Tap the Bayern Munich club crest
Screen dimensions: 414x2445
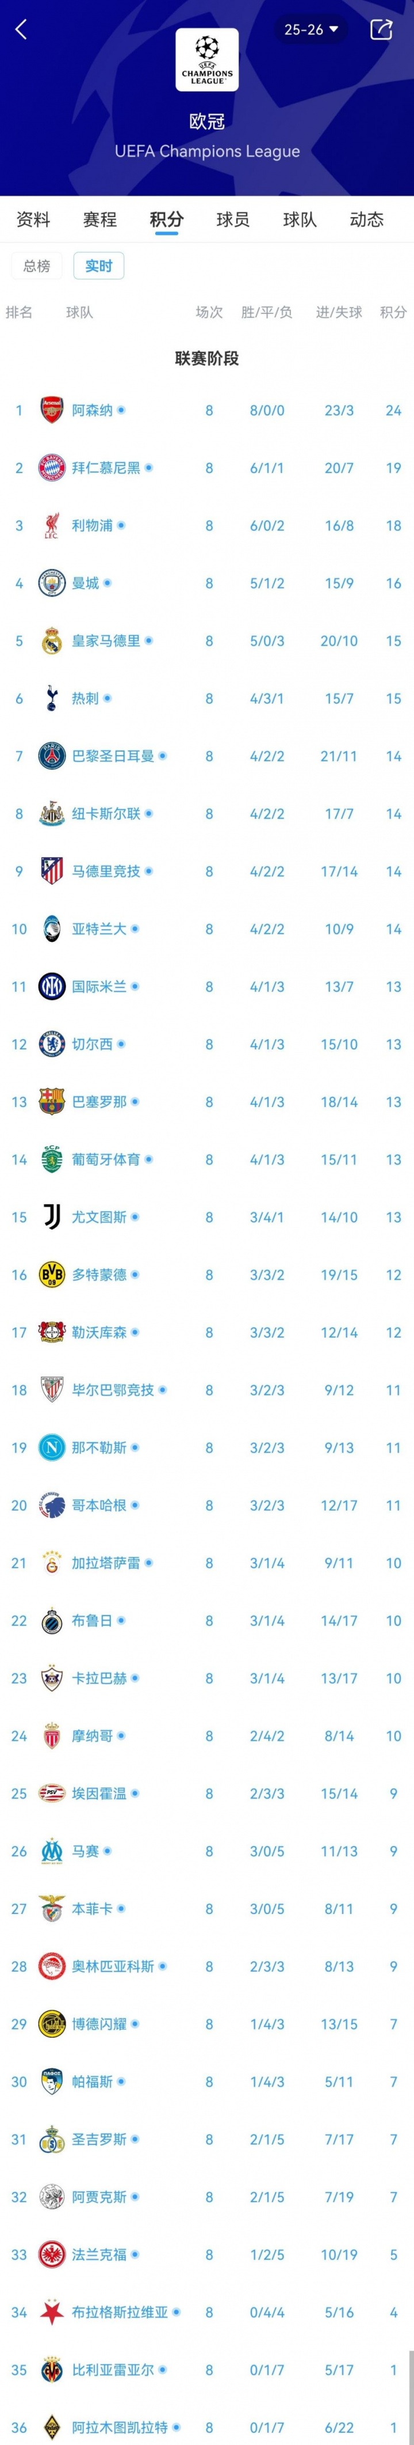tap(51, 468)
